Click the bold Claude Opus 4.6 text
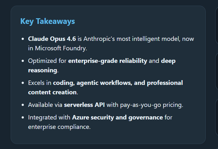 pos(48,39)
